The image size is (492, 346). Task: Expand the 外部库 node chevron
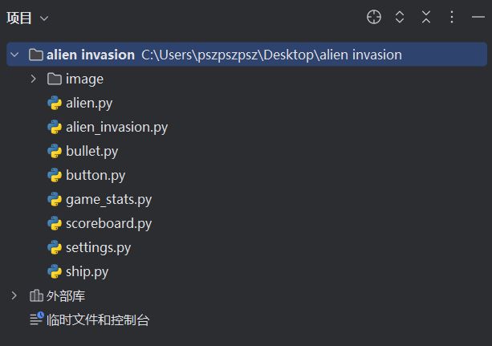click(14, 295)
